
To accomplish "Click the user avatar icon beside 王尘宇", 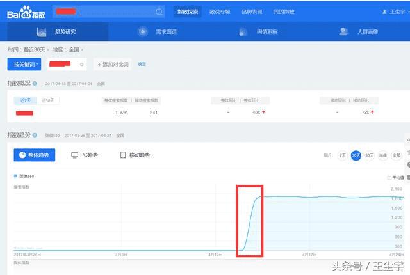I will 384,12.
